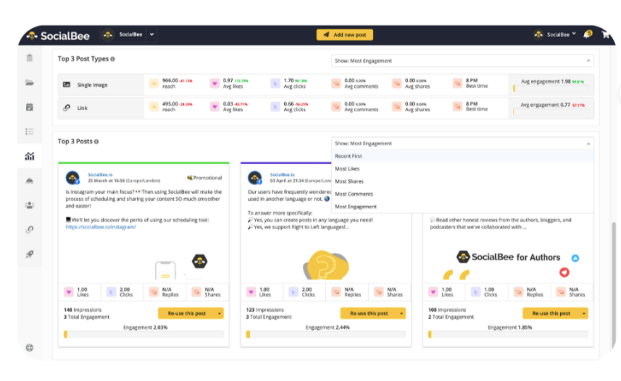Image resolution: width=621 pixels, height=381 pixels.
Task: Re-use the 123 impressions post
Action: point(369,314)
